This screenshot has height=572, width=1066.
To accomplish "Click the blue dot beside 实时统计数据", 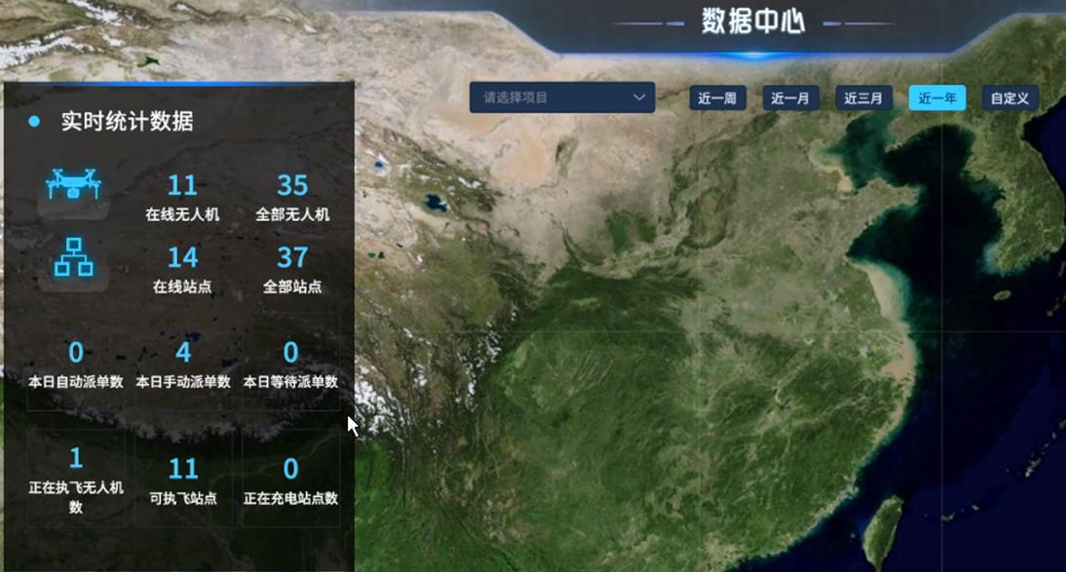I will click(x=34, y=122).
